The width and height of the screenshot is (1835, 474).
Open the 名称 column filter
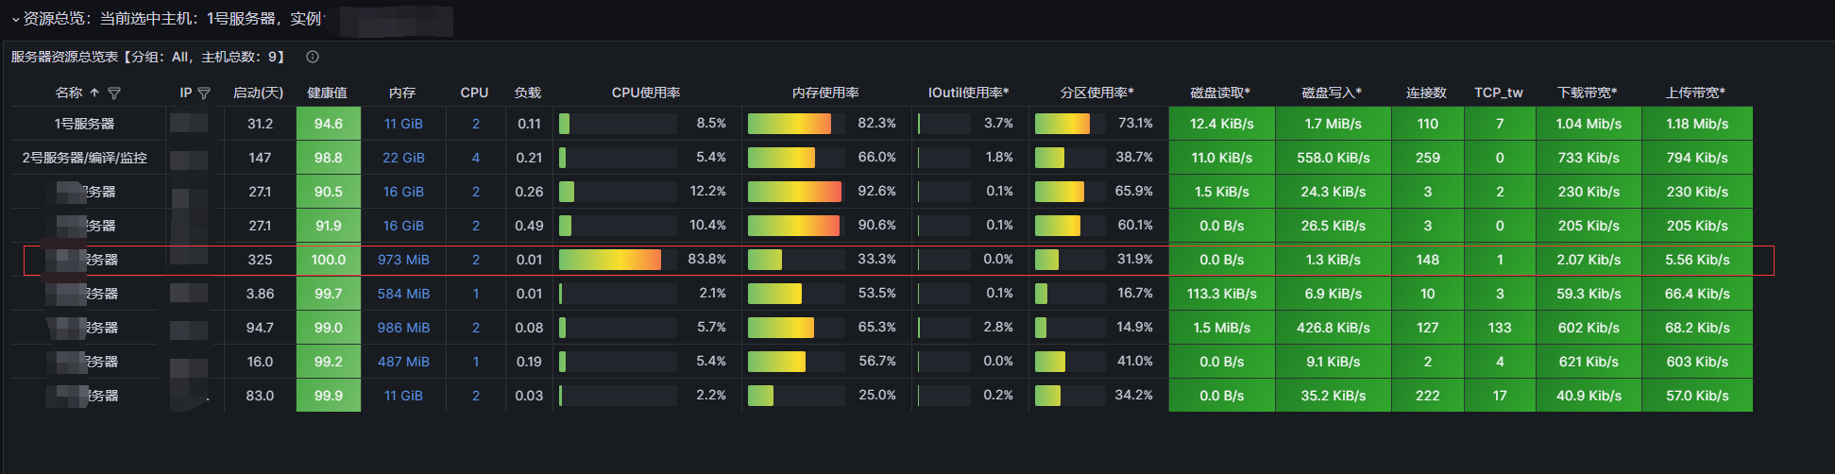[114, 93]
